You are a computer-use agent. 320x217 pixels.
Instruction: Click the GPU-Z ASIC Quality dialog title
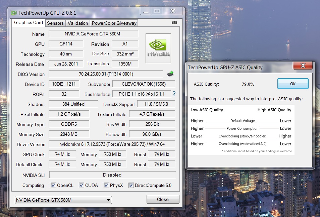(x=225, y=68)
